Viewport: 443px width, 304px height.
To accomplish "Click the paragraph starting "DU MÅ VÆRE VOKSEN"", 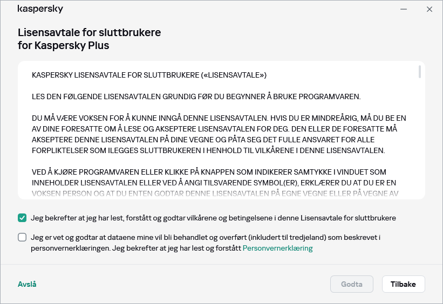I will [x=219, y=134].
